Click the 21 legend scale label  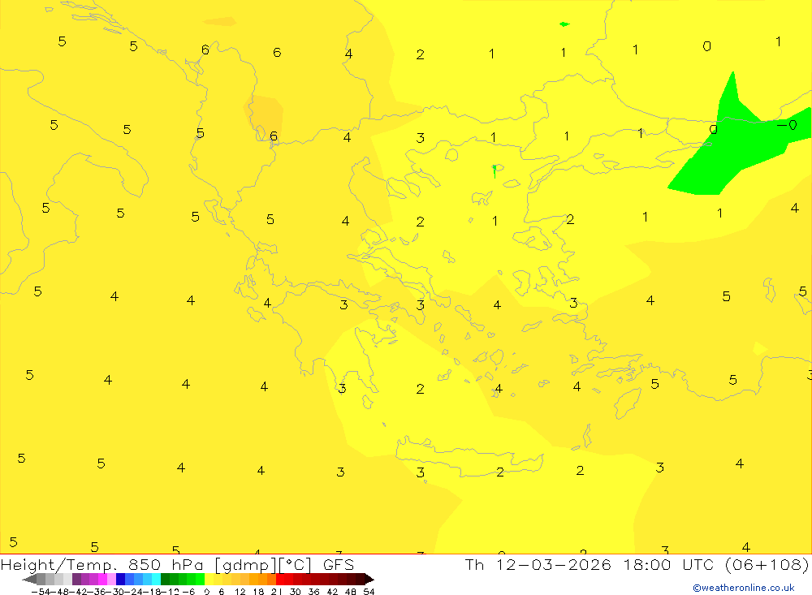click(277, 592)
